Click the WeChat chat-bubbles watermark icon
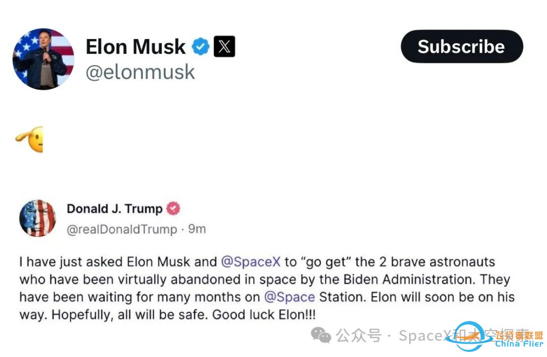Image resolution: width=547 pixels, height=357 pixels. (320, 335)
